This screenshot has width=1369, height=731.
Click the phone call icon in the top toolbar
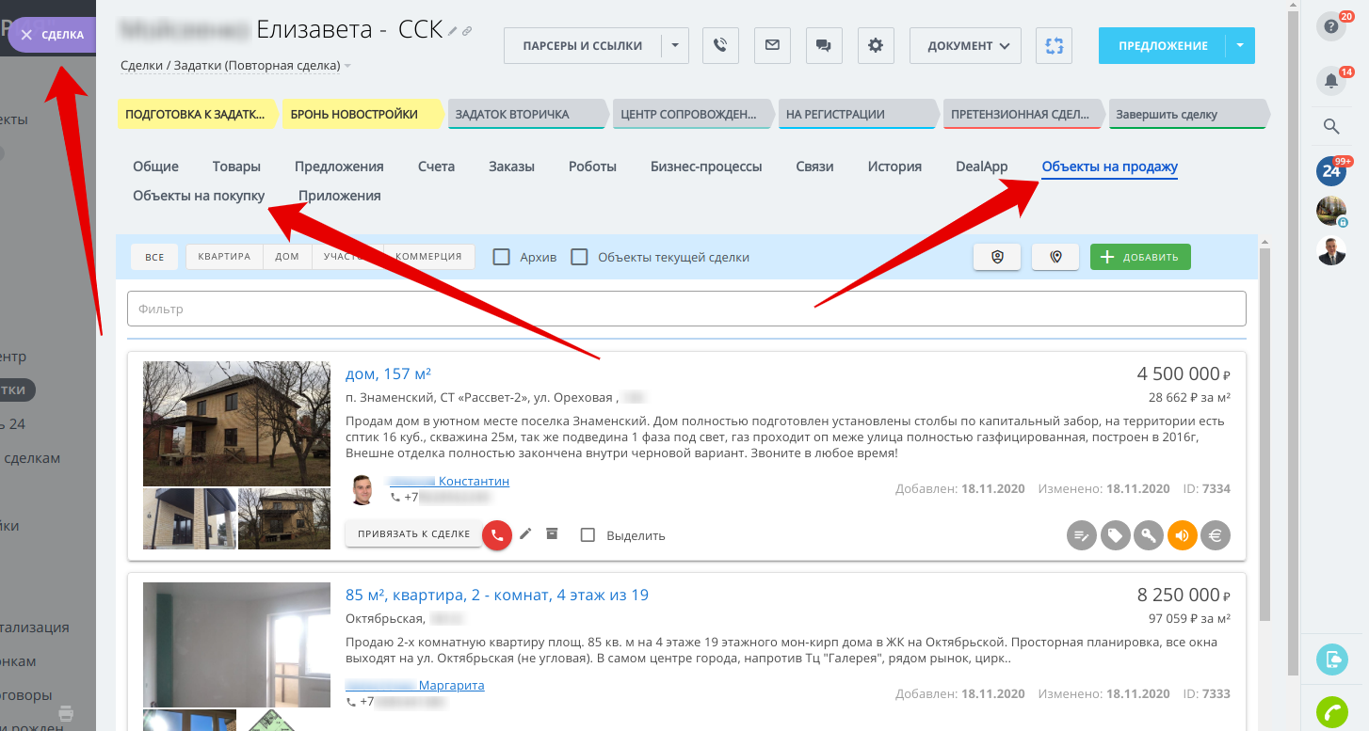(x=720, y=45)
